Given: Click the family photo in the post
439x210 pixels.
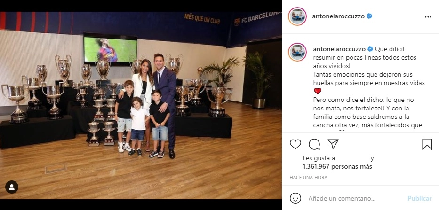Looking at the screenshot, I should [141, 105].
